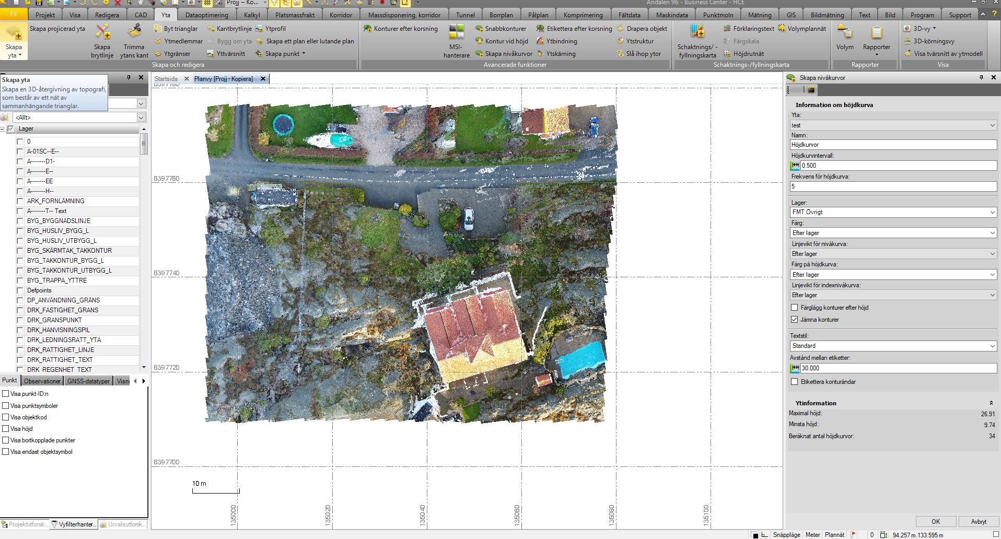
Task: Click the Snabbkonturer tool
Action: [505, 29]
